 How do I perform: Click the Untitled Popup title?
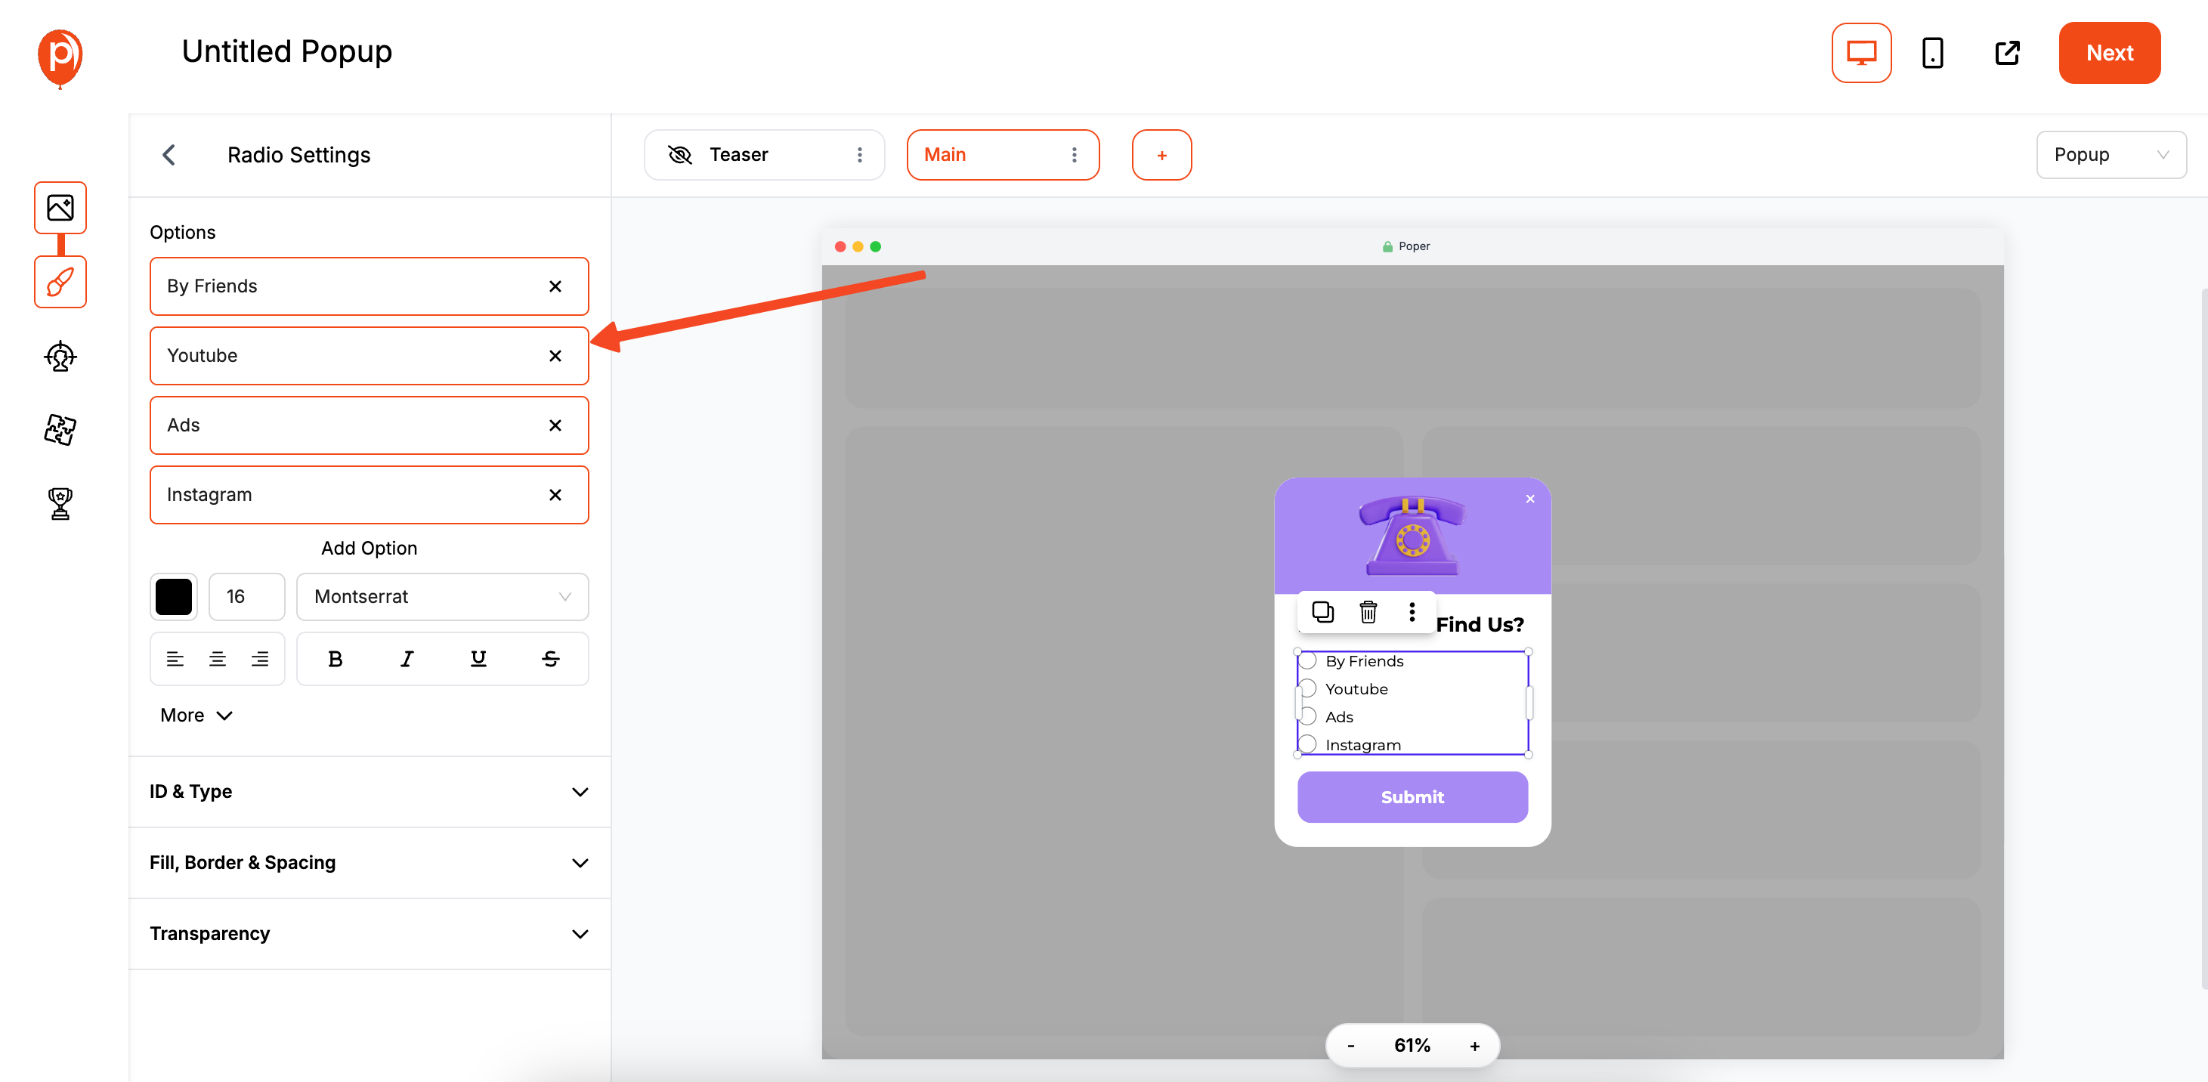click(x=286, y=51)
